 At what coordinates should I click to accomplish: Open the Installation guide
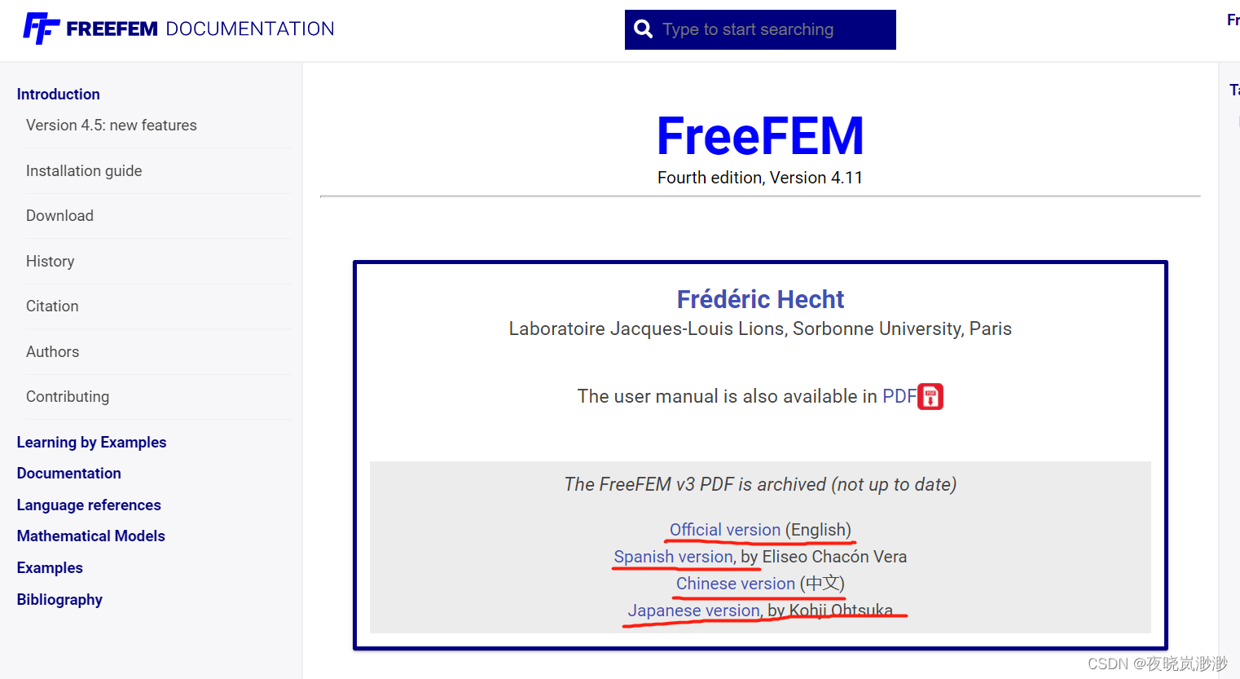coord(84,170)
